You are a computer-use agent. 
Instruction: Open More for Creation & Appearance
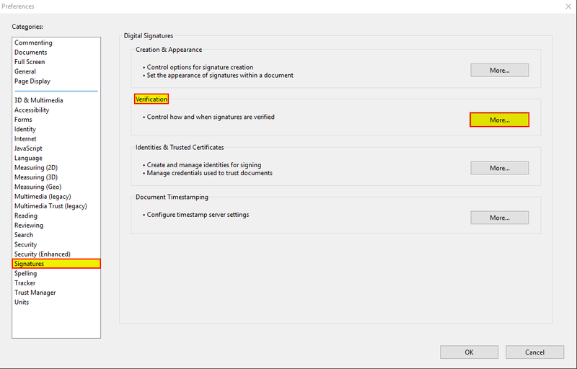499,70
